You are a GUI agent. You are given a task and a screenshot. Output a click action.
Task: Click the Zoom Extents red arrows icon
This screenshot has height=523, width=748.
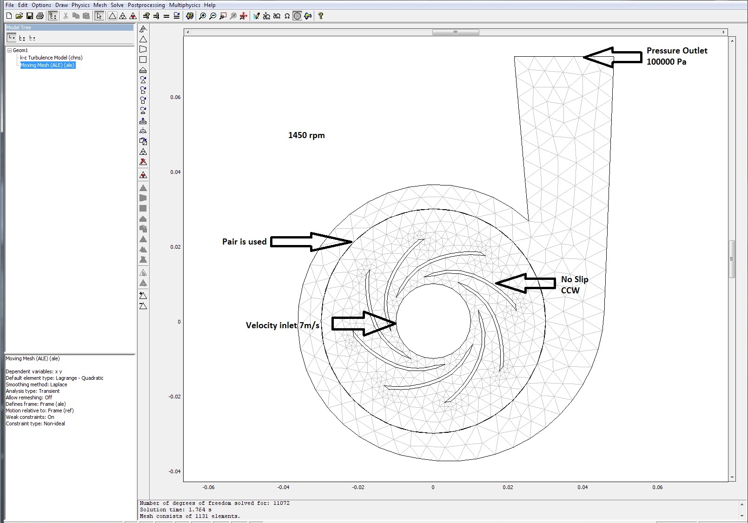point(244,16)
